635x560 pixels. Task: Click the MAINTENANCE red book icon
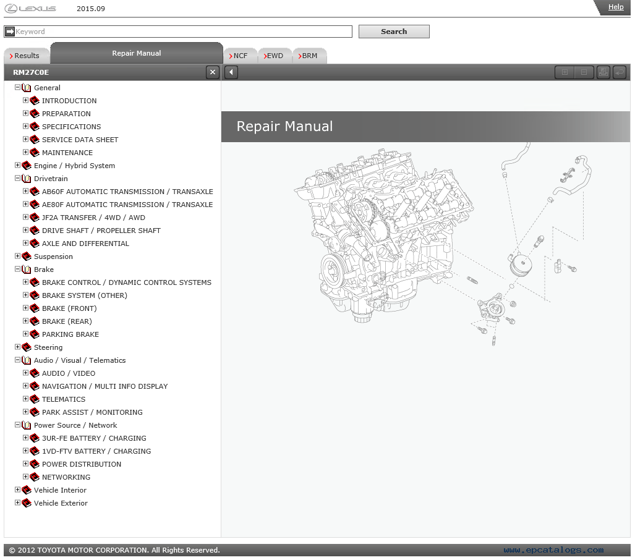tap(35, 153)
